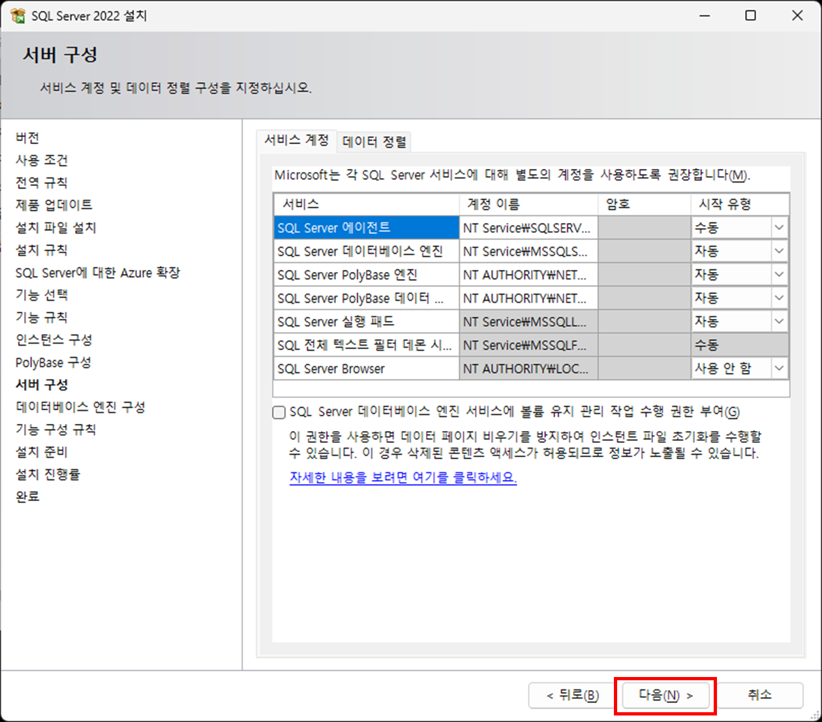The height and width of the screenshot is (722, 822).
Task: Select the 서비스 계정 tab
Action: [297, 140]
